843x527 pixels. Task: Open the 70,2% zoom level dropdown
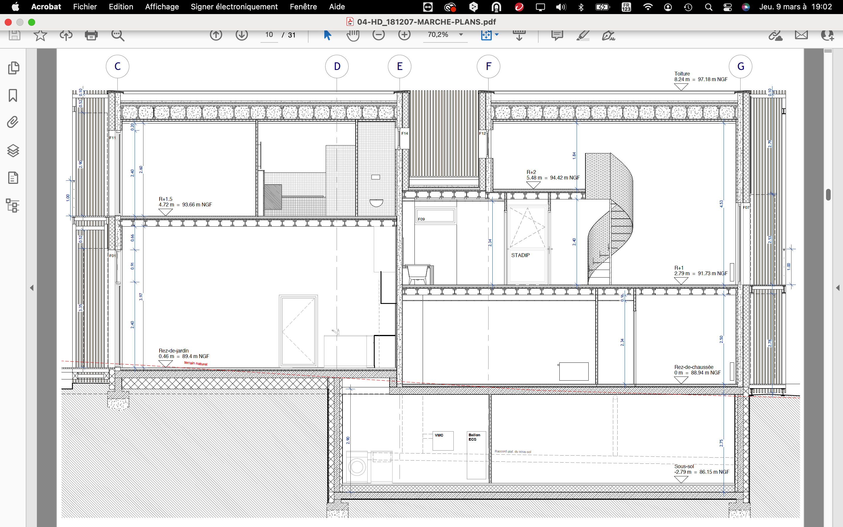point(461,35)
